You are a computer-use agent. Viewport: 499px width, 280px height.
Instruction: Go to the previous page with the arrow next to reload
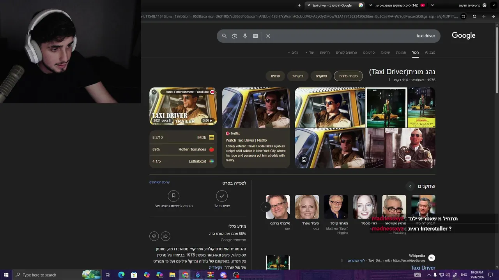484,16
